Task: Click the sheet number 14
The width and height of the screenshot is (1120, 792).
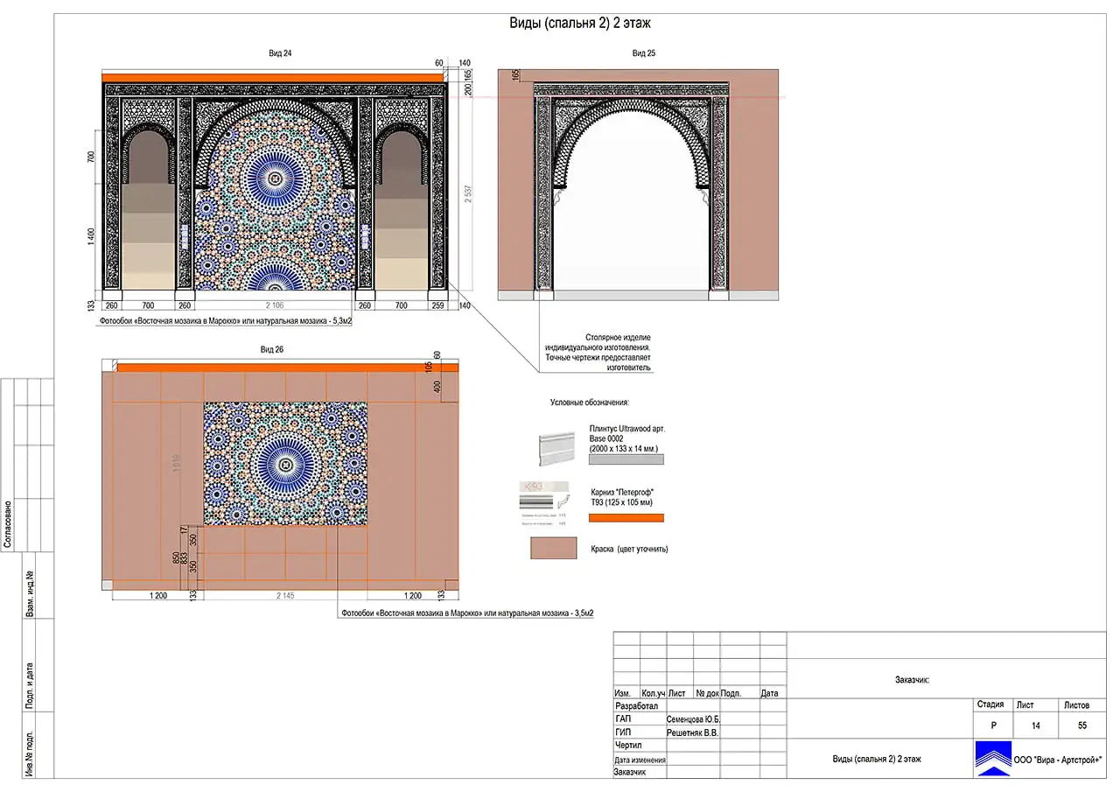Action: pos(1036,725)
